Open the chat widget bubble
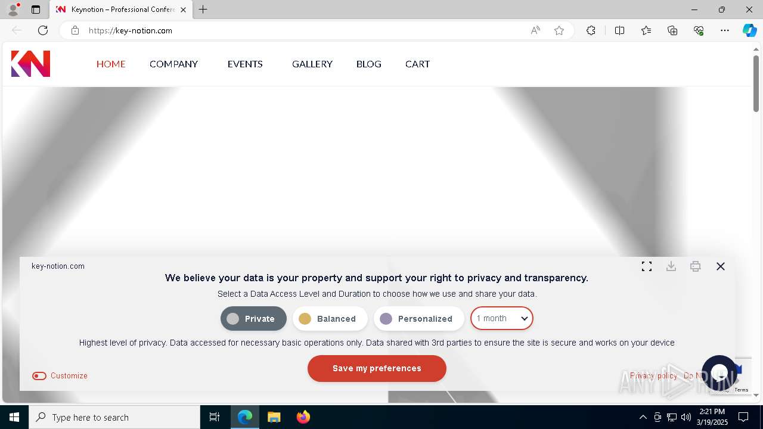The height and width of the screenshot is (429, 763). point(719,373)
